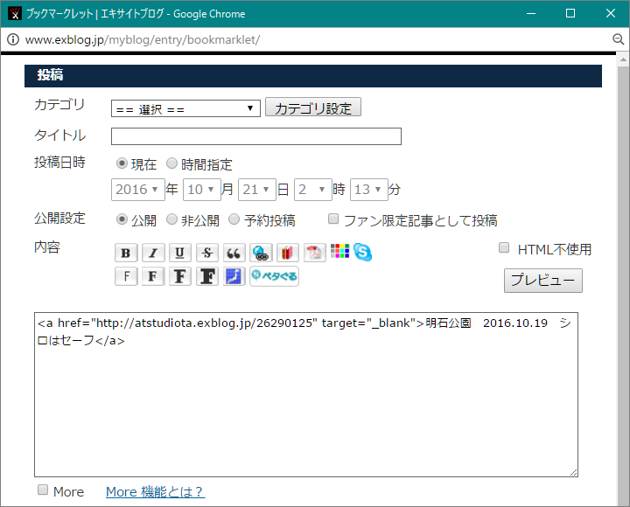
Task: Open the text color palette grid
Action: pos(340,252)
